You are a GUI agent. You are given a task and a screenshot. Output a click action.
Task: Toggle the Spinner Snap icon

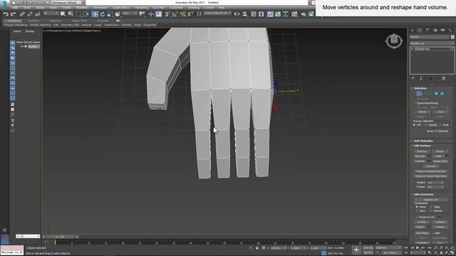191,14
